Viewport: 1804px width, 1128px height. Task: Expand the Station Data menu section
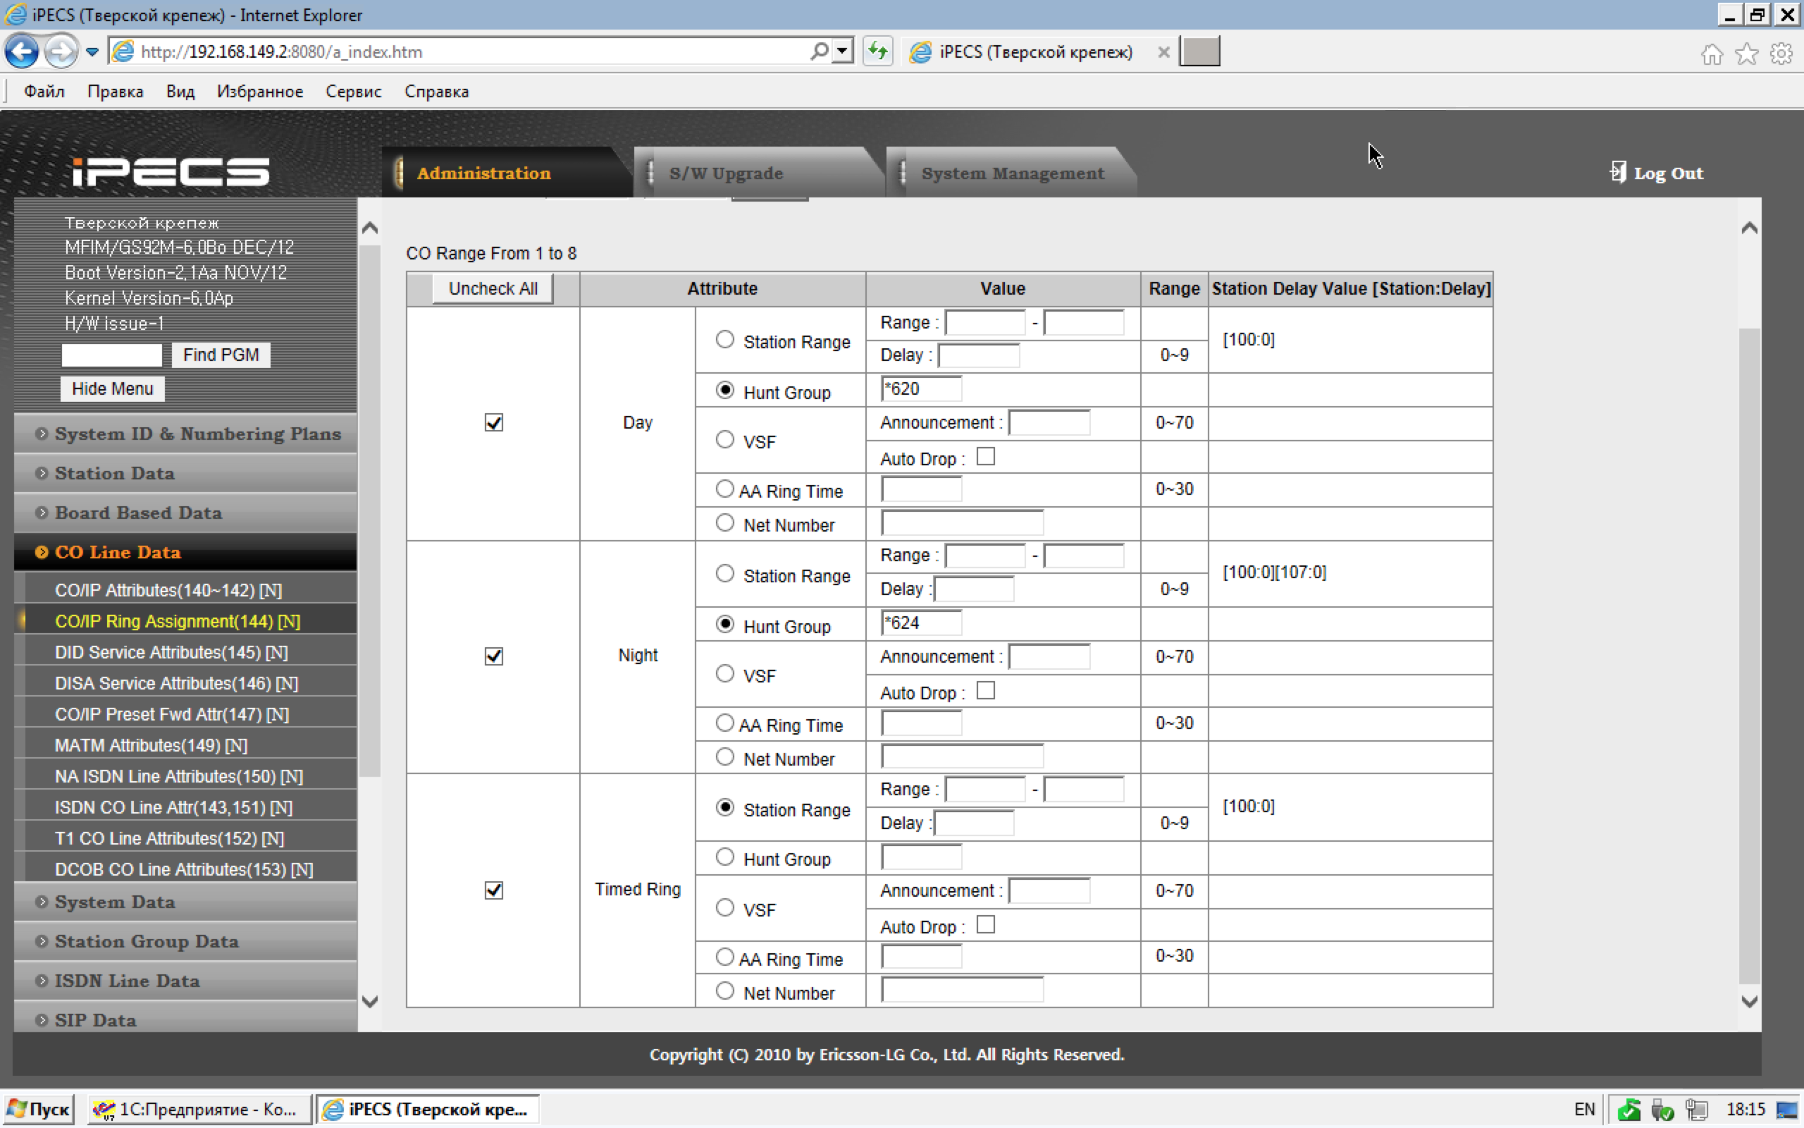[115, 473]
